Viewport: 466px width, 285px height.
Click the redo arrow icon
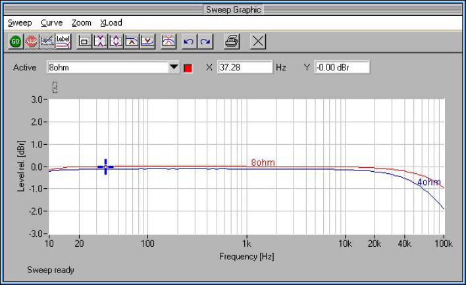coord(205,41)
